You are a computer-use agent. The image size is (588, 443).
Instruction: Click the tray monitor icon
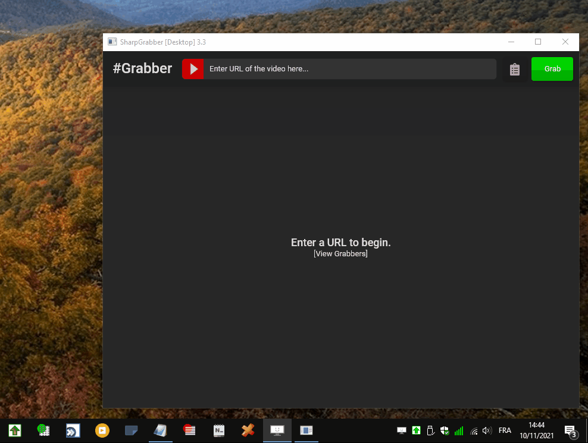[402, 431]
